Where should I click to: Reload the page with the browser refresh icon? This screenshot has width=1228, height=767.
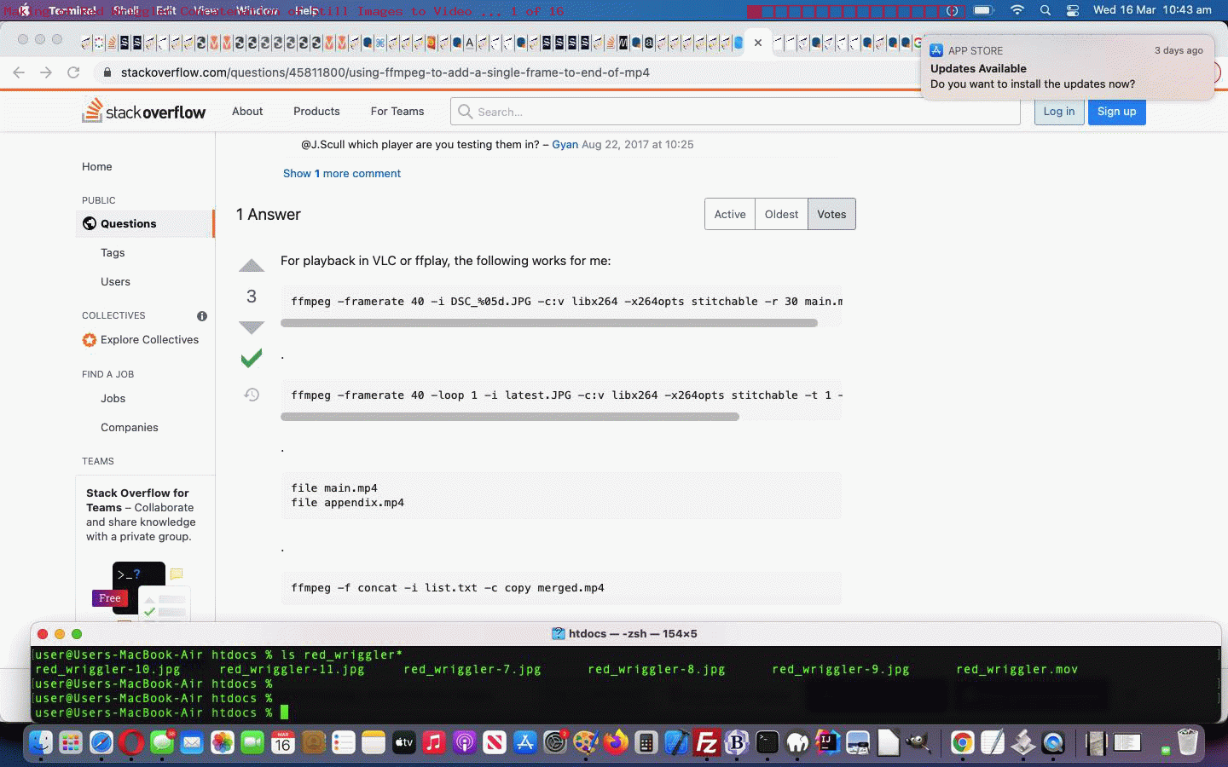pos(73,72)
